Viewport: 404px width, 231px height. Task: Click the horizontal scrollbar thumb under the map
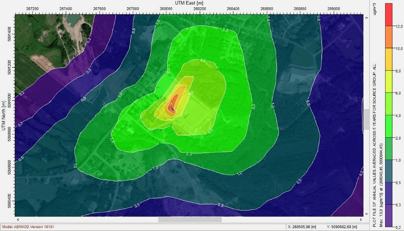(190, 219)
